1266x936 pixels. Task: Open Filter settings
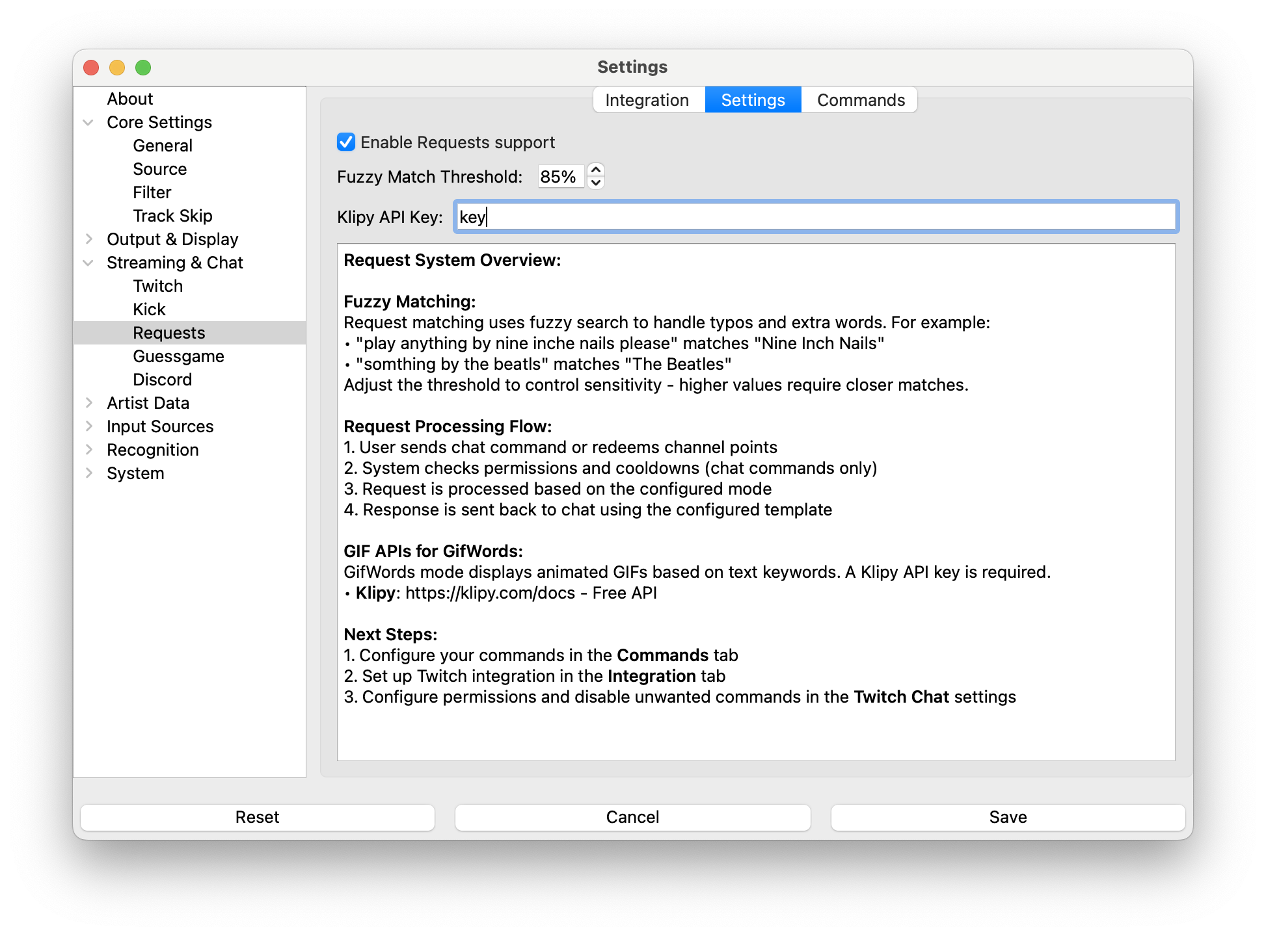pyautogui.click(x=152, y=192)
